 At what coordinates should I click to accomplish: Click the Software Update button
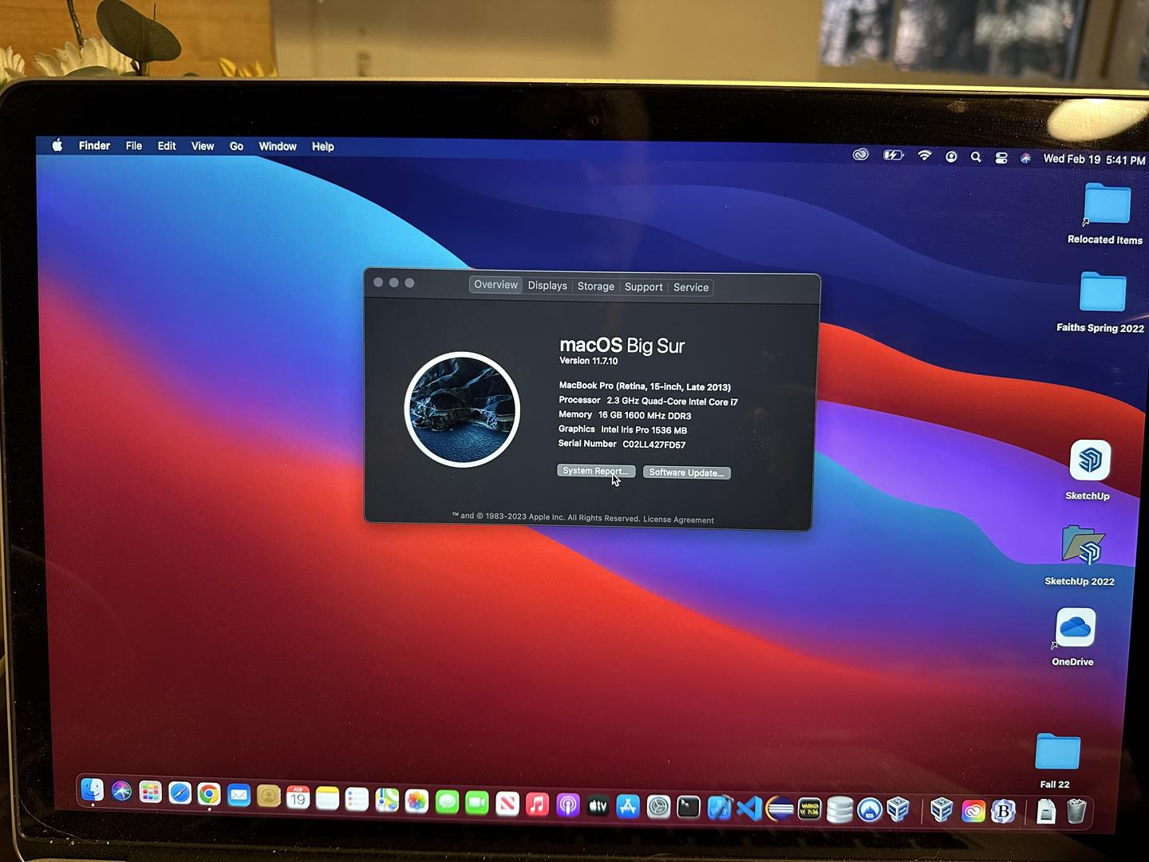point(687,473)
